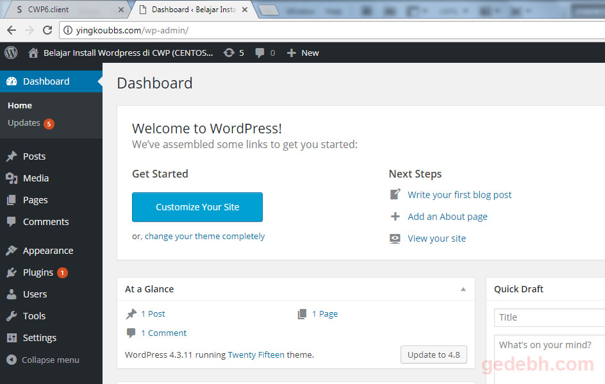Click the Media icon in sidebar

pyautogui.click(x=12, y=178)
